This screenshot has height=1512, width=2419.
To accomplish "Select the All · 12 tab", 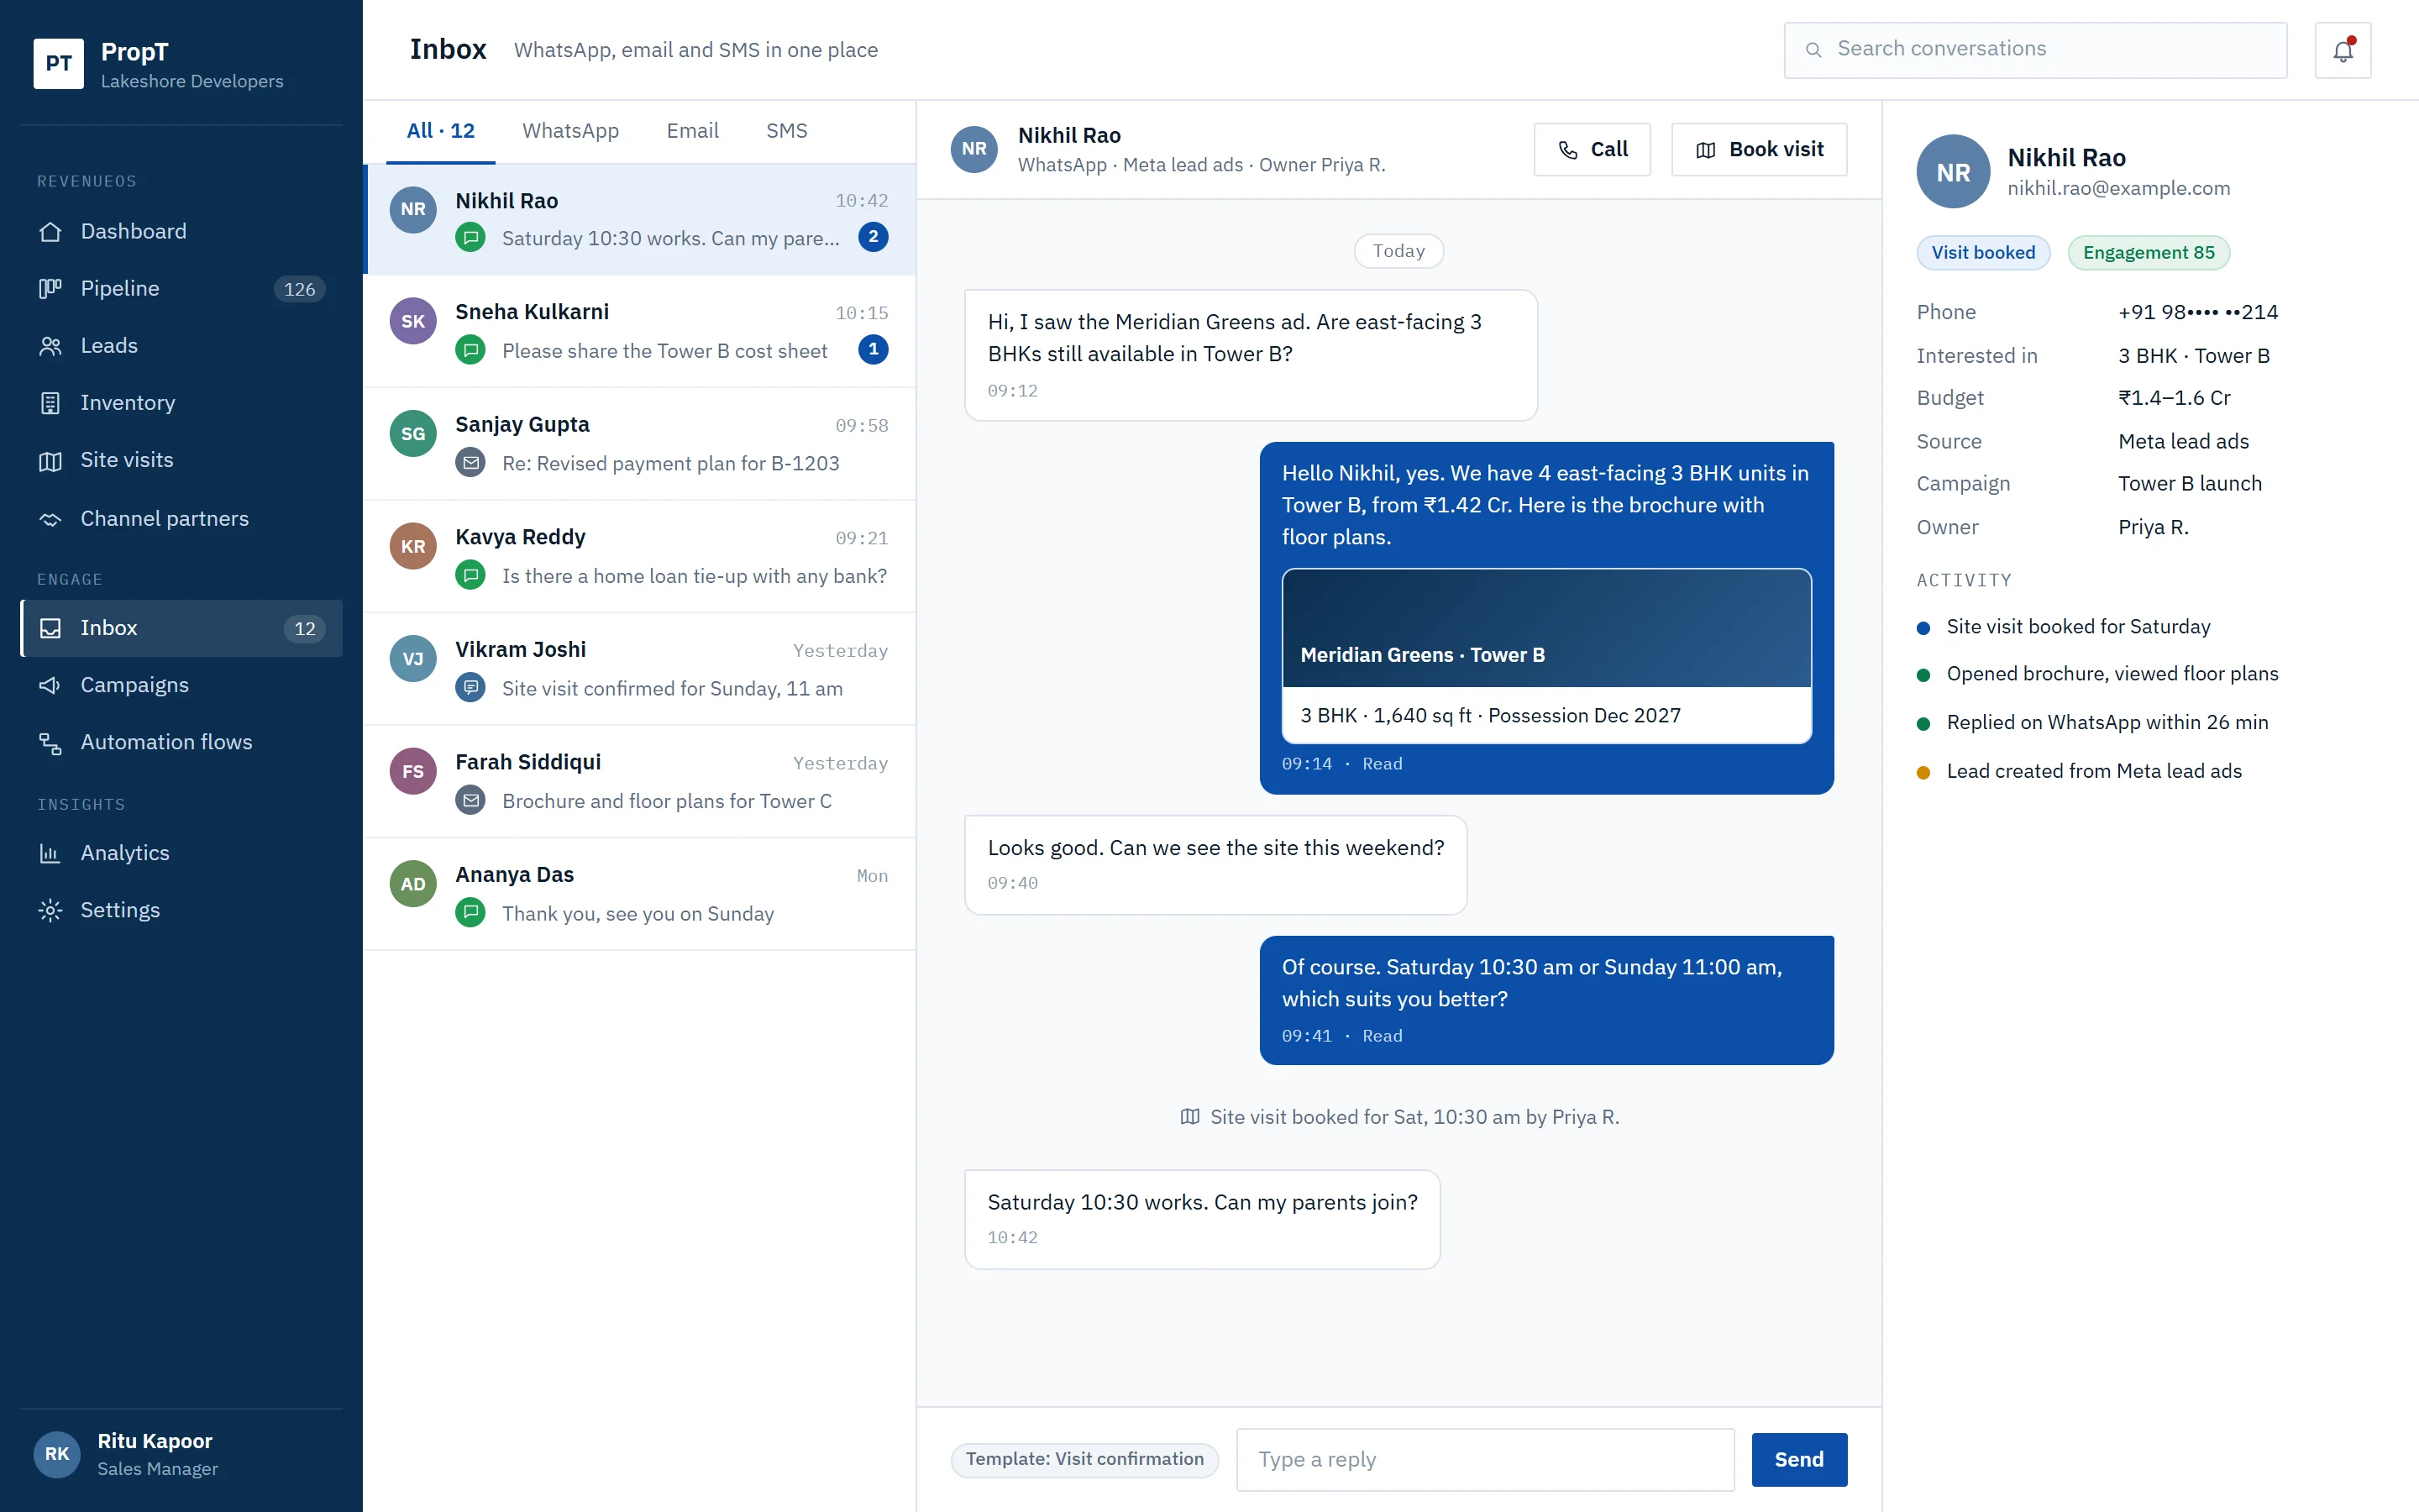I will 441,131.
